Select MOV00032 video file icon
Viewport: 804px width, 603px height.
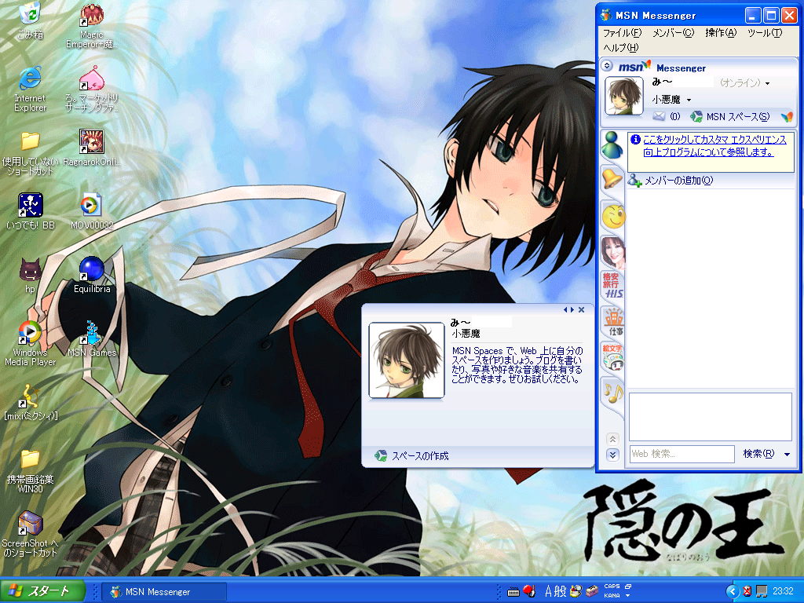pyautogui.click(x=92, y=205)
